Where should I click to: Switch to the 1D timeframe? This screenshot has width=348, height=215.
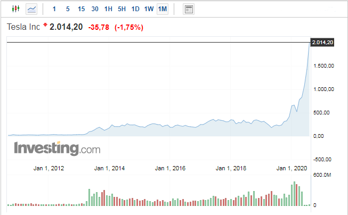[135, 9]
